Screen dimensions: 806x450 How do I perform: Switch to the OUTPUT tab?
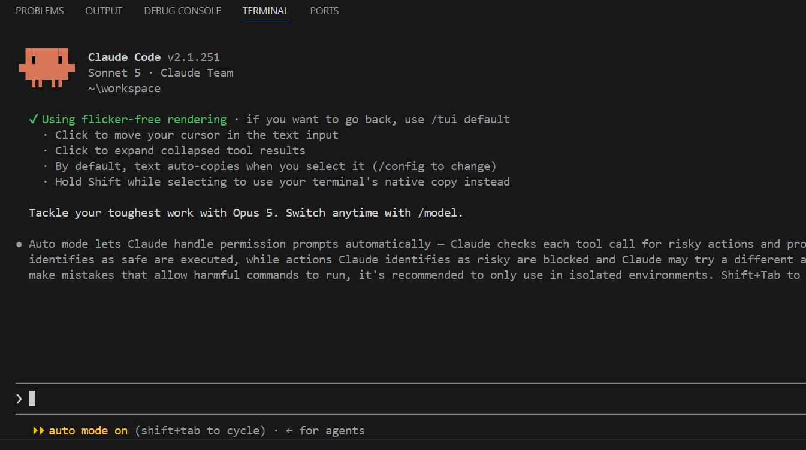coord(104,11)
